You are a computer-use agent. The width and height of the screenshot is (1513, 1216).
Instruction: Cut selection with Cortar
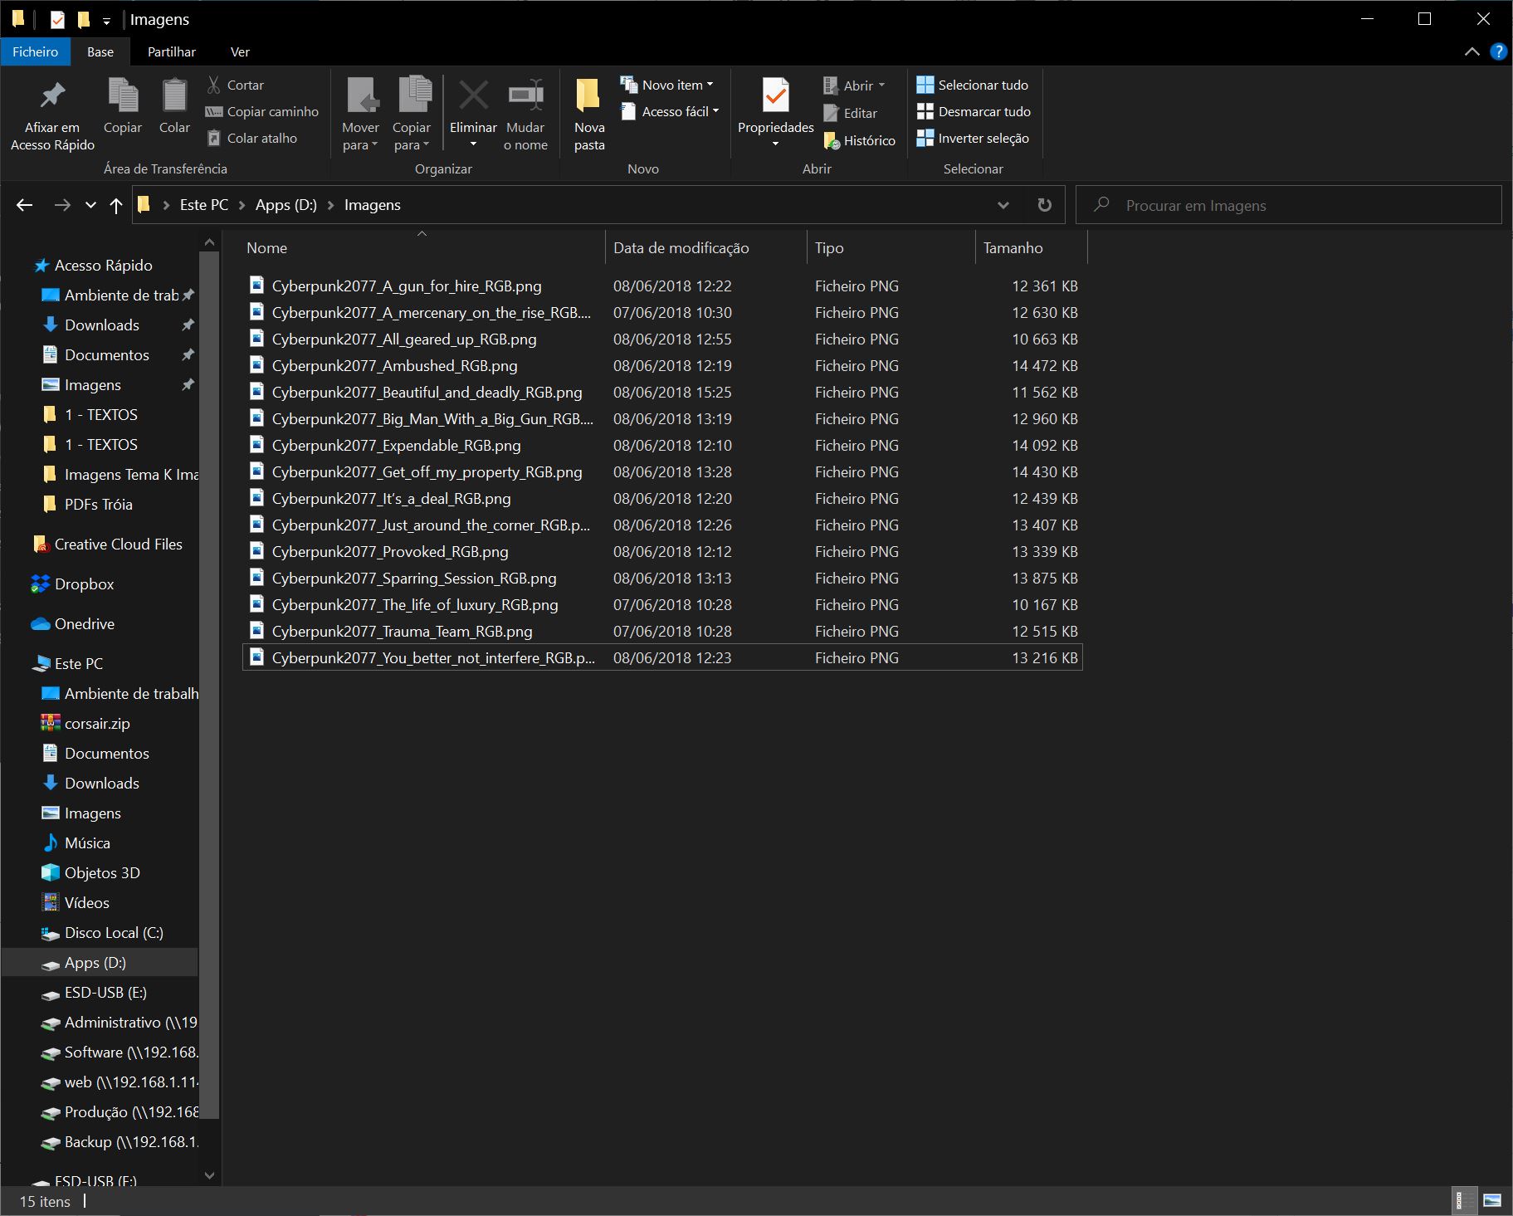pos(235,85)
